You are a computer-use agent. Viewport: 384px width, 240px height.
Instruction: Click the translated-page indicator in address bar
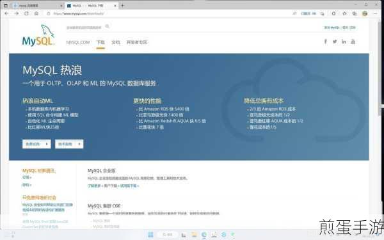coord(308,13)
